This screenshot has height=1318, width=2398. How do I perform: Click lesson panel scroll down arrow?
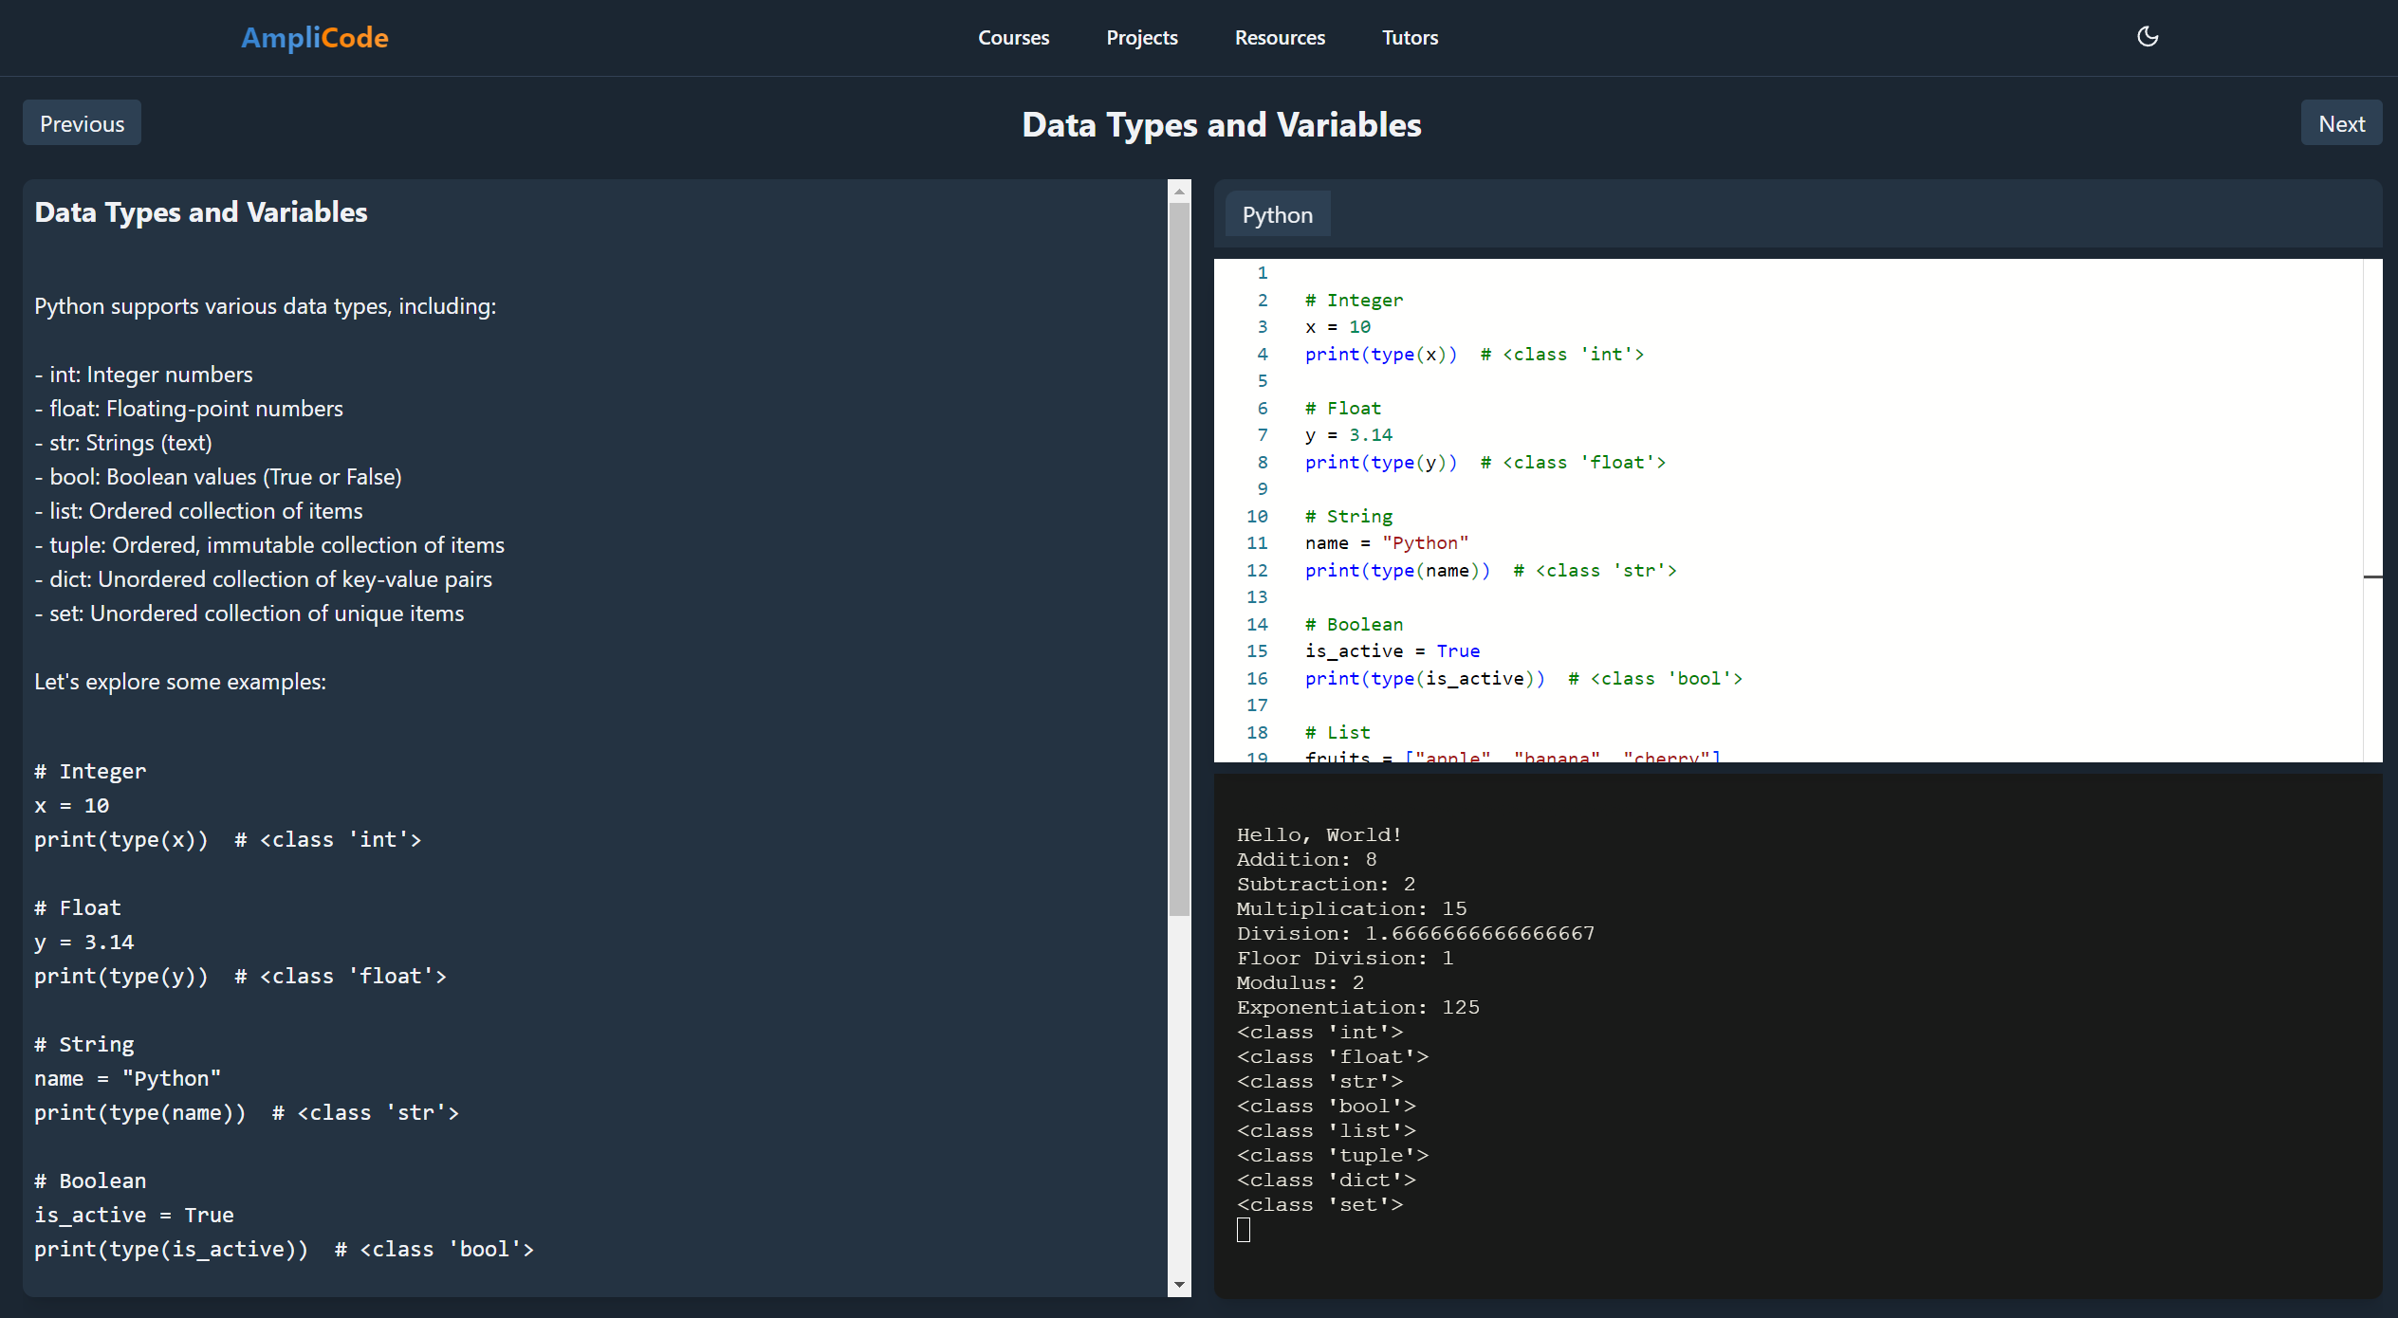(x=1179, y=1285)
